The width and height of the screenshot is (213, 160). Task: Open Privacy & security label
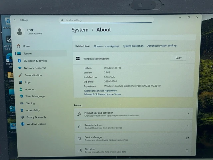pos(36,117)
